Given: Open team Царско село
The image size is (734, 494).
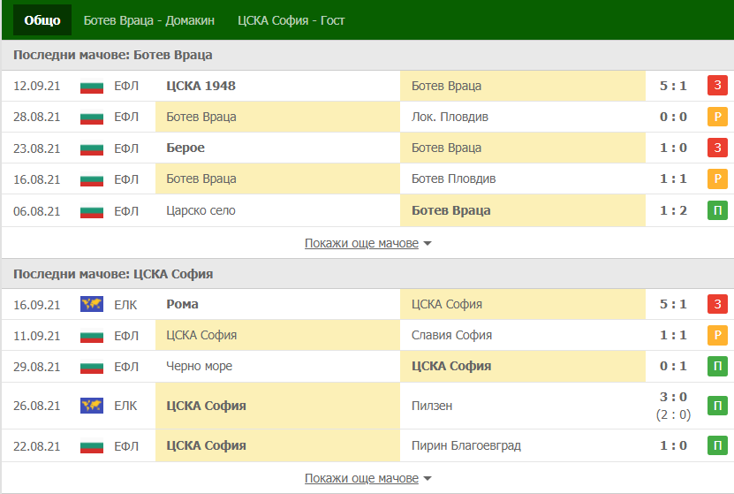Looking at the screenshot, I should click(201, 210).
